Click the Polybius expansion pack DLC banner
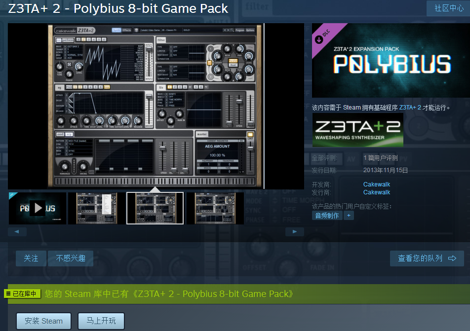 (x=391, y=60)
